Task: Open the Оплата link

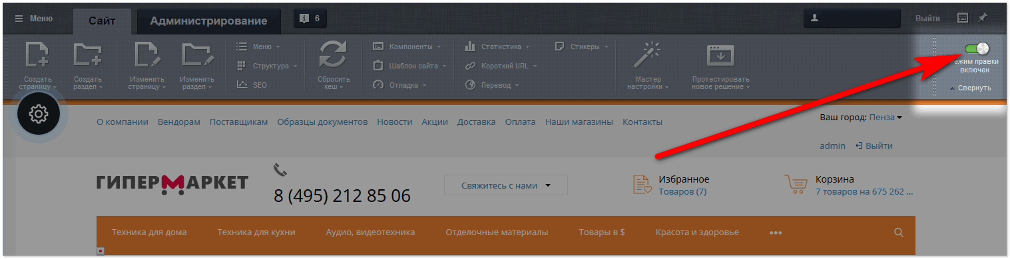Action: click(x=521, y=122)
